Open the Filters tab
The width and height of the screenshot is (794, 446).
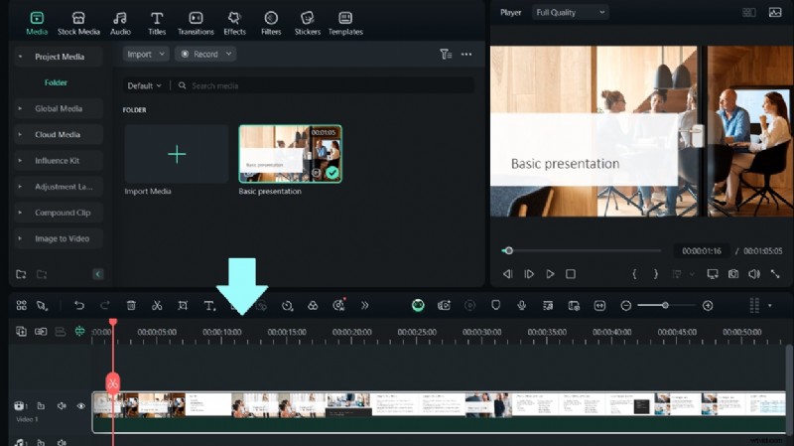pos(271,24)
